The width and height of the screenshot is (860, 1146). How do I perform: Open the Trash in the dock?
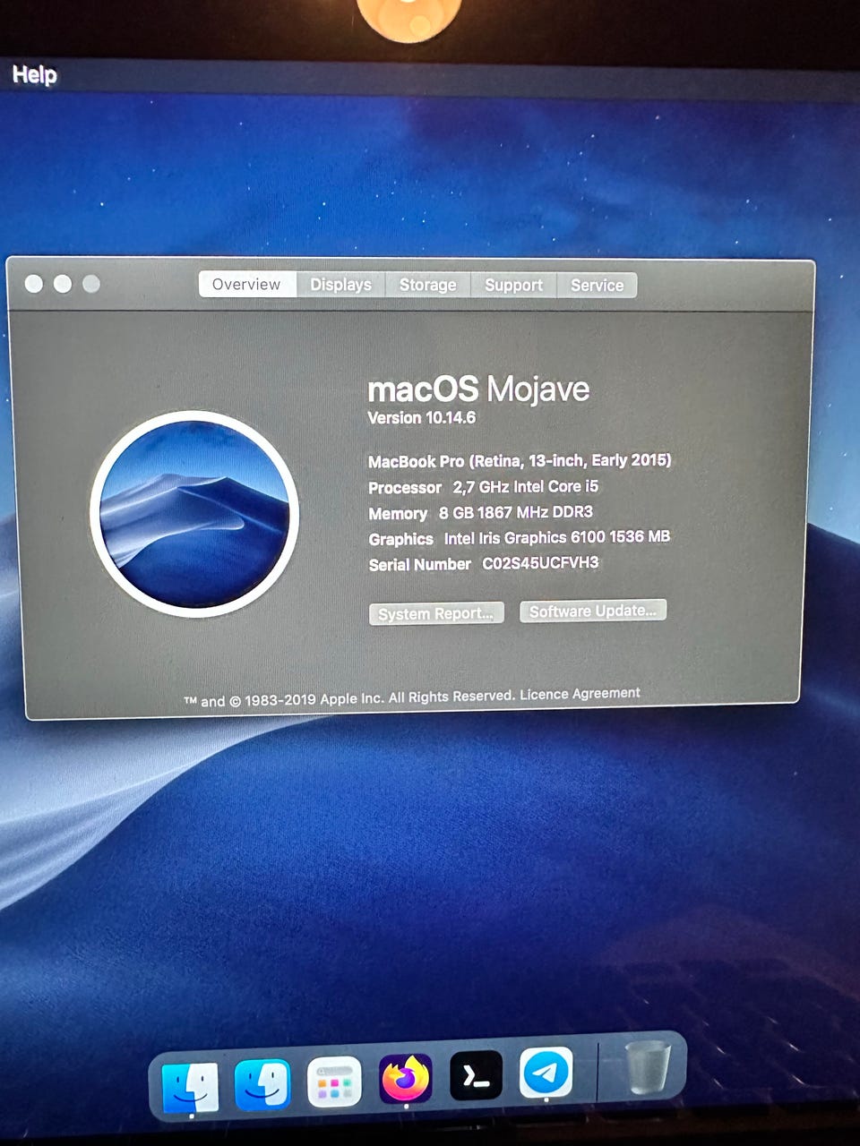tap(648, 1066)
